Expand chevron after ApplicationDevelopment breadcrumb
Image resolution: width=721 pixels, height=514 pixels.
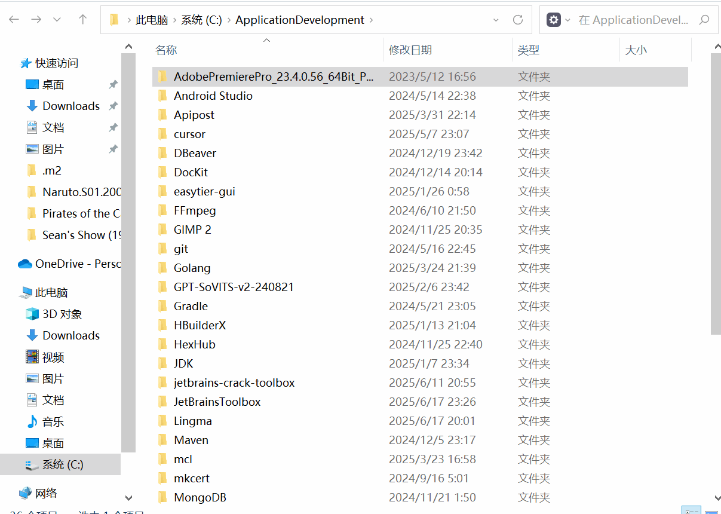point(371,20)
